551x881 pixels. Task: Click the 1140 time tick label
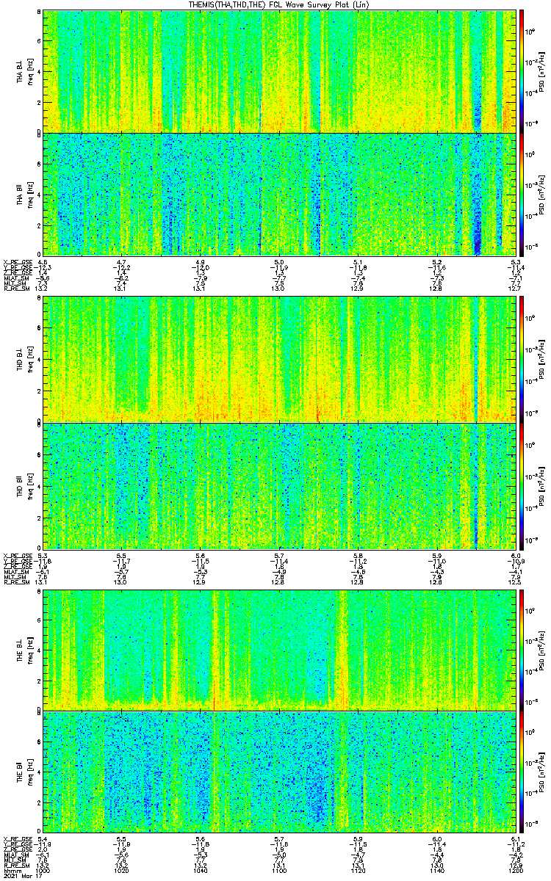click(438, 870)
